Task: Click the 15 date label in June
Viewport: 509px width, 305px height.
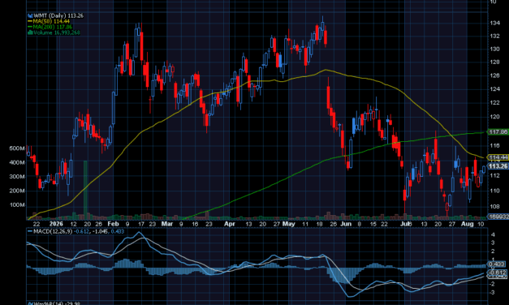Action: [x=373, y=224]
